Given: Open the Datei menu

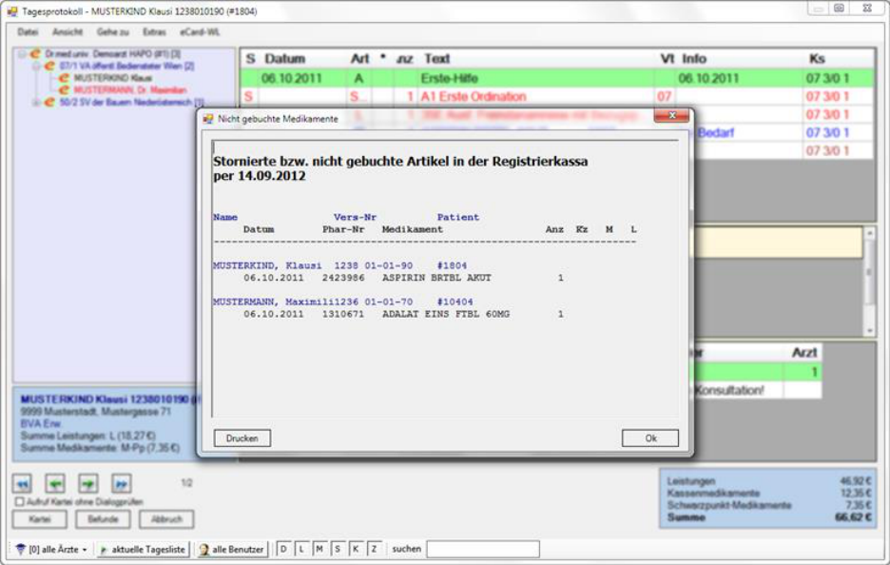Looking at the screenshot, I should pyautogui.click(x=28, y=31).
